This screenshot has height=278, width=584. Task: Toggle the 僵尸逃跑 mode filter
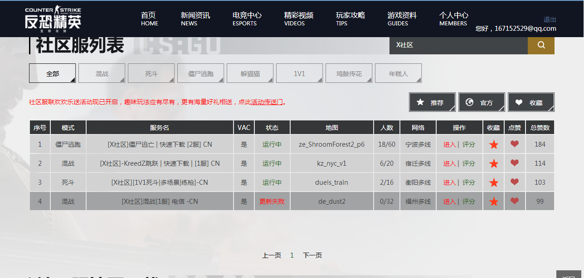coord(200,73)
